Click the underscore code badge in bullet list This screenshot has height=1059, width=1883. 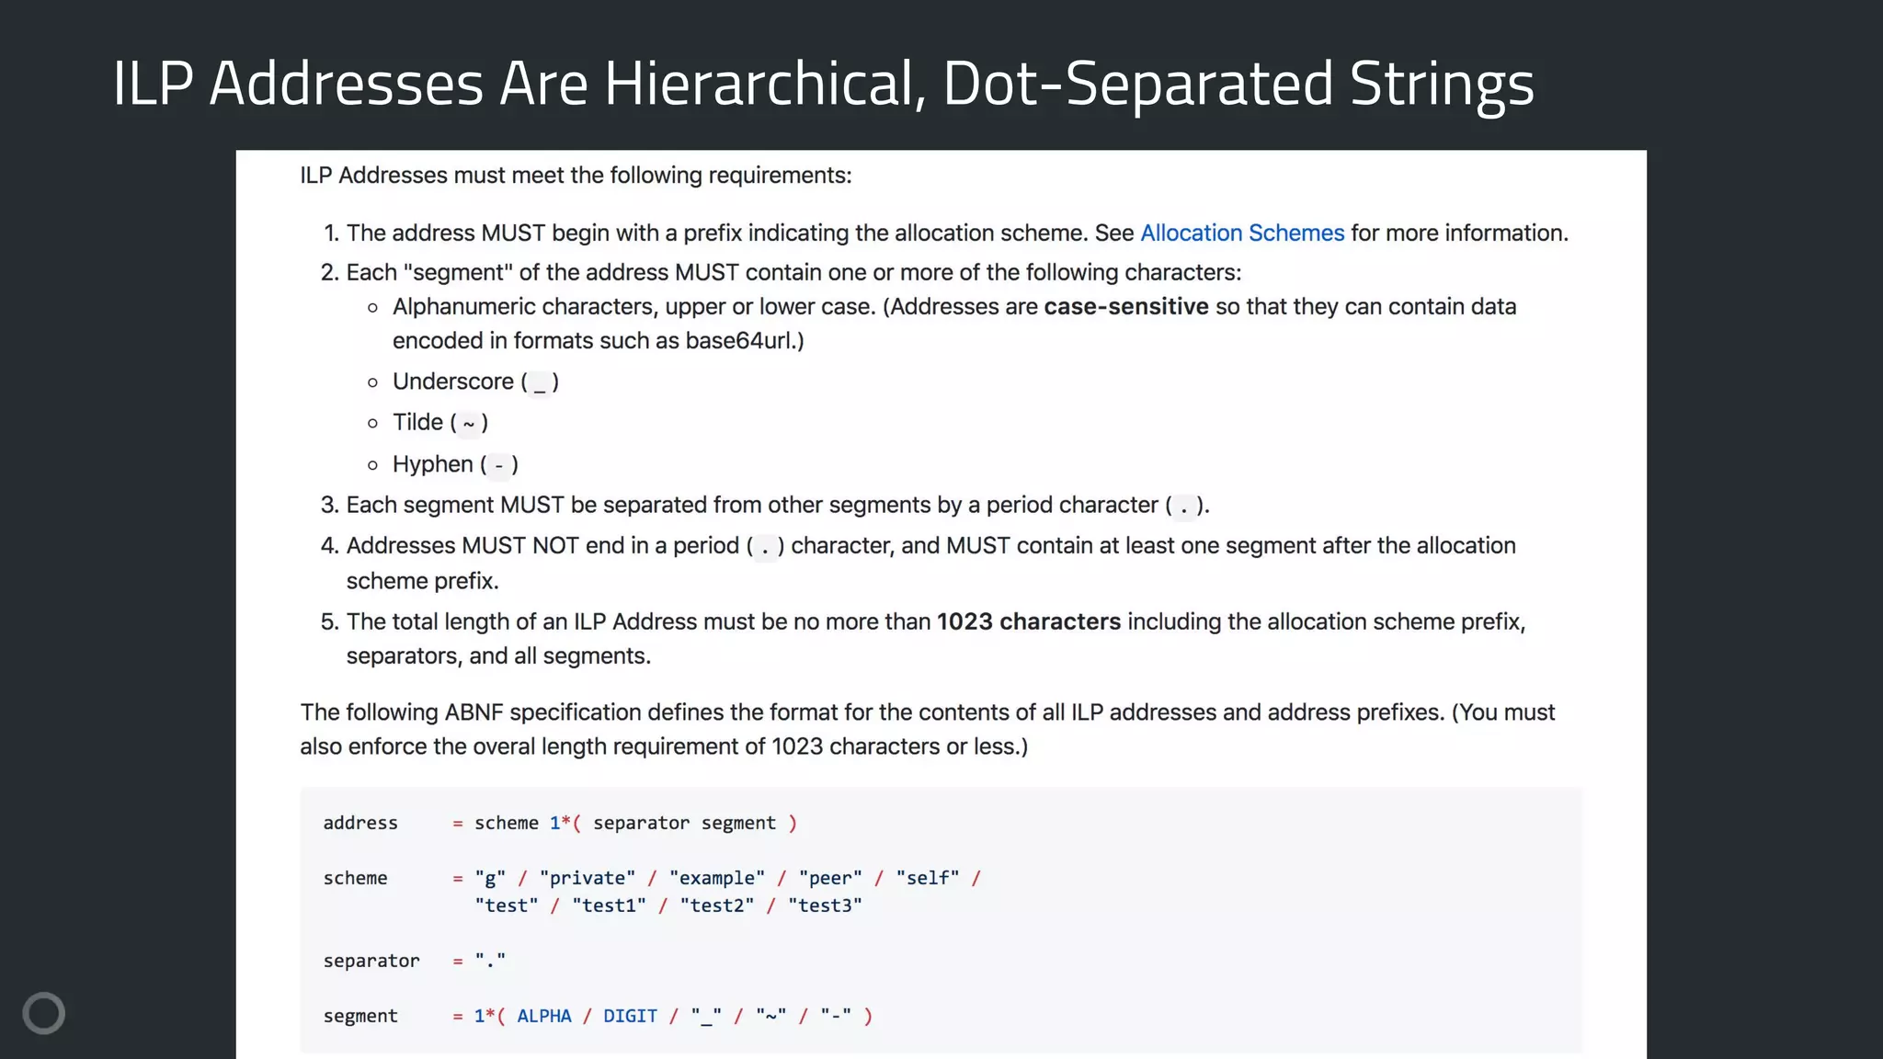(x=540, y=382)
